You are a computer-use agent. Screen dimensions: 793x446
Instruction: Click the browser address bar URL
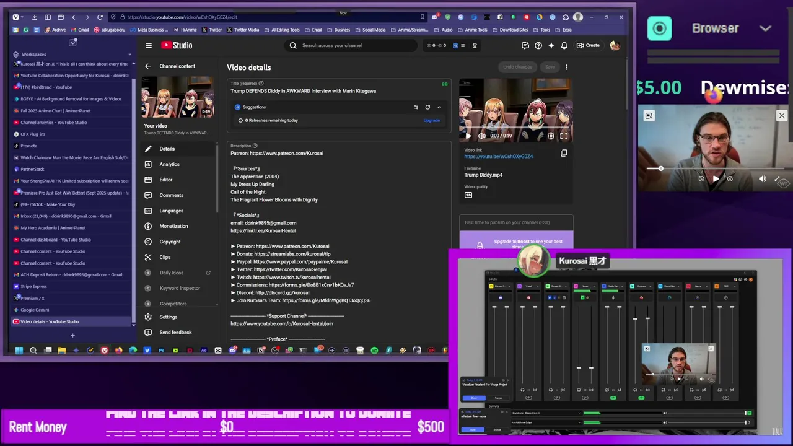[182, 17]
